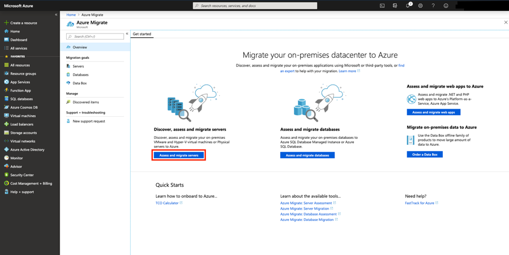Collapse the left portal sidebar

pos(56,15)
